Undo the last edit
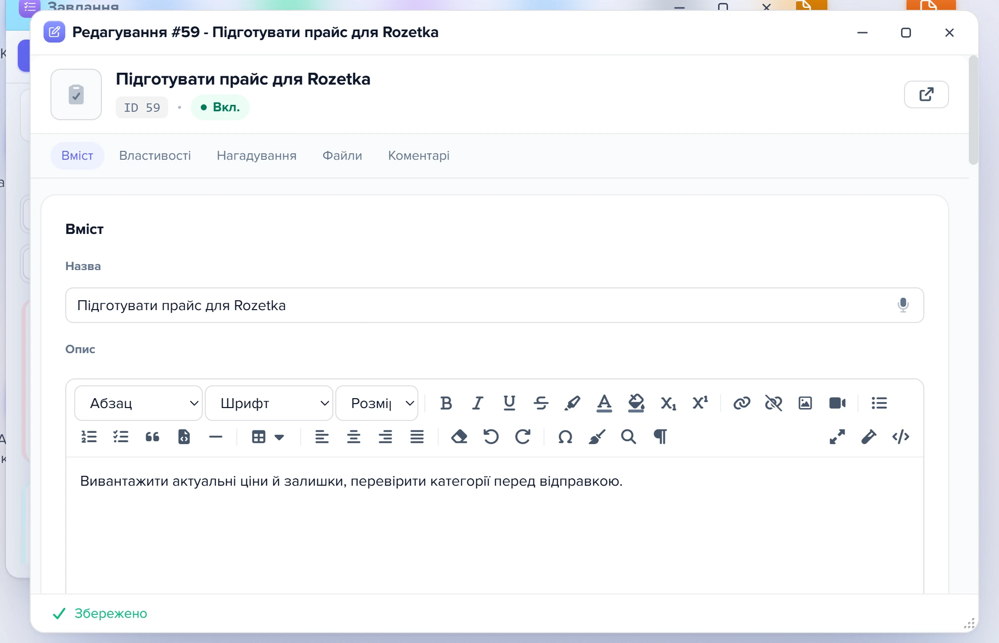Screen dimensions: 999x643 pos(491,437)
